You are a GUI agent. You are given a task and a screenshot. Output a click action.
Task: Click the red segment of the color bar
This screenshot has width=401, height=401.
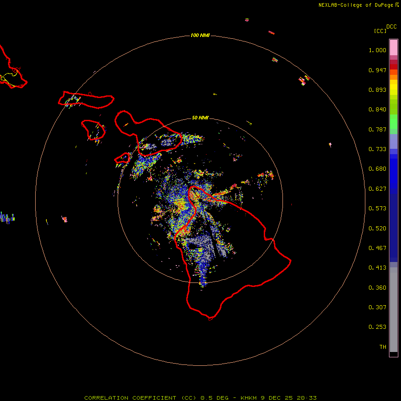click(x=393, y=67)
